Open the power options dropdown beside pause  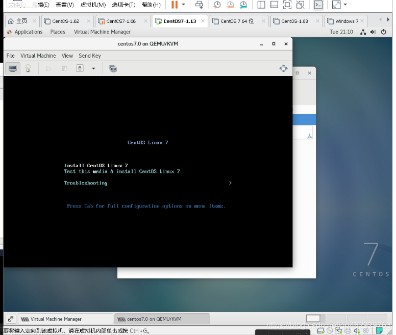point(184,5)
